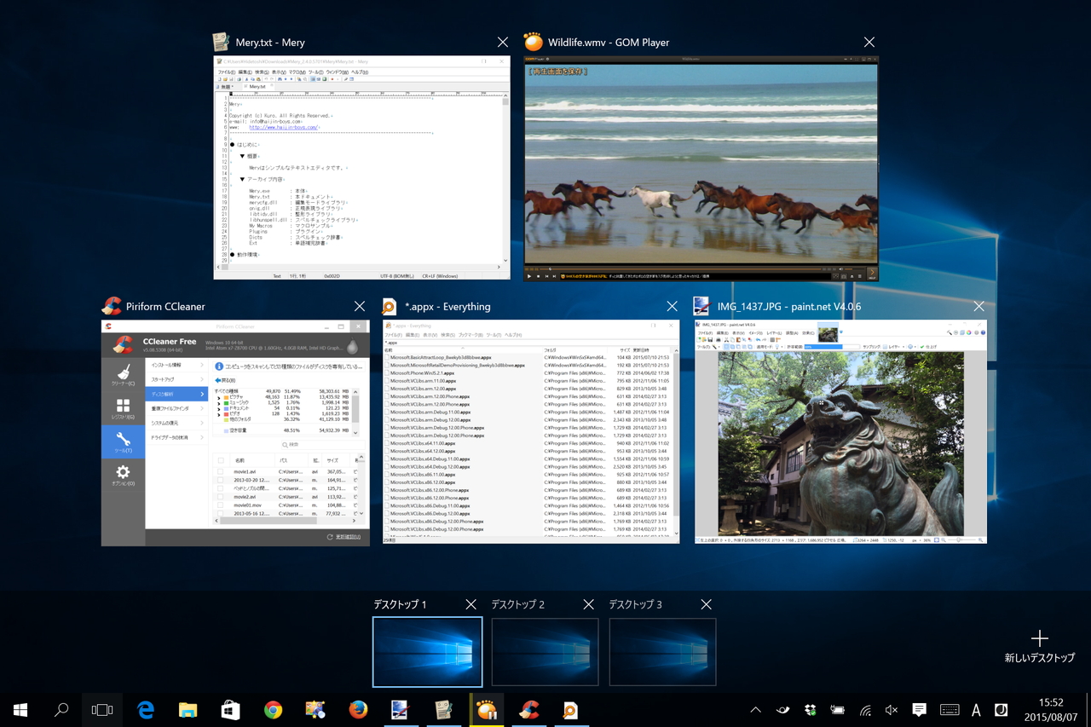
Task: Open the レジストリ section in CCleaner sidebar
Action: click(x=123, y=407)
